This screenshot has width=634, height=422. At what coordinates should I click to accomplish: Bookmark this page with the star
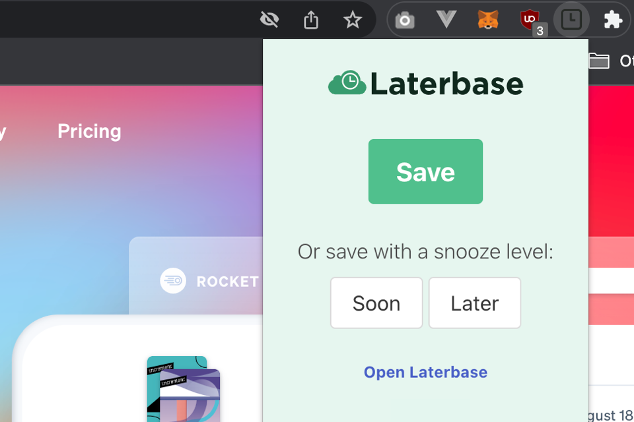[x=353, y=20]
